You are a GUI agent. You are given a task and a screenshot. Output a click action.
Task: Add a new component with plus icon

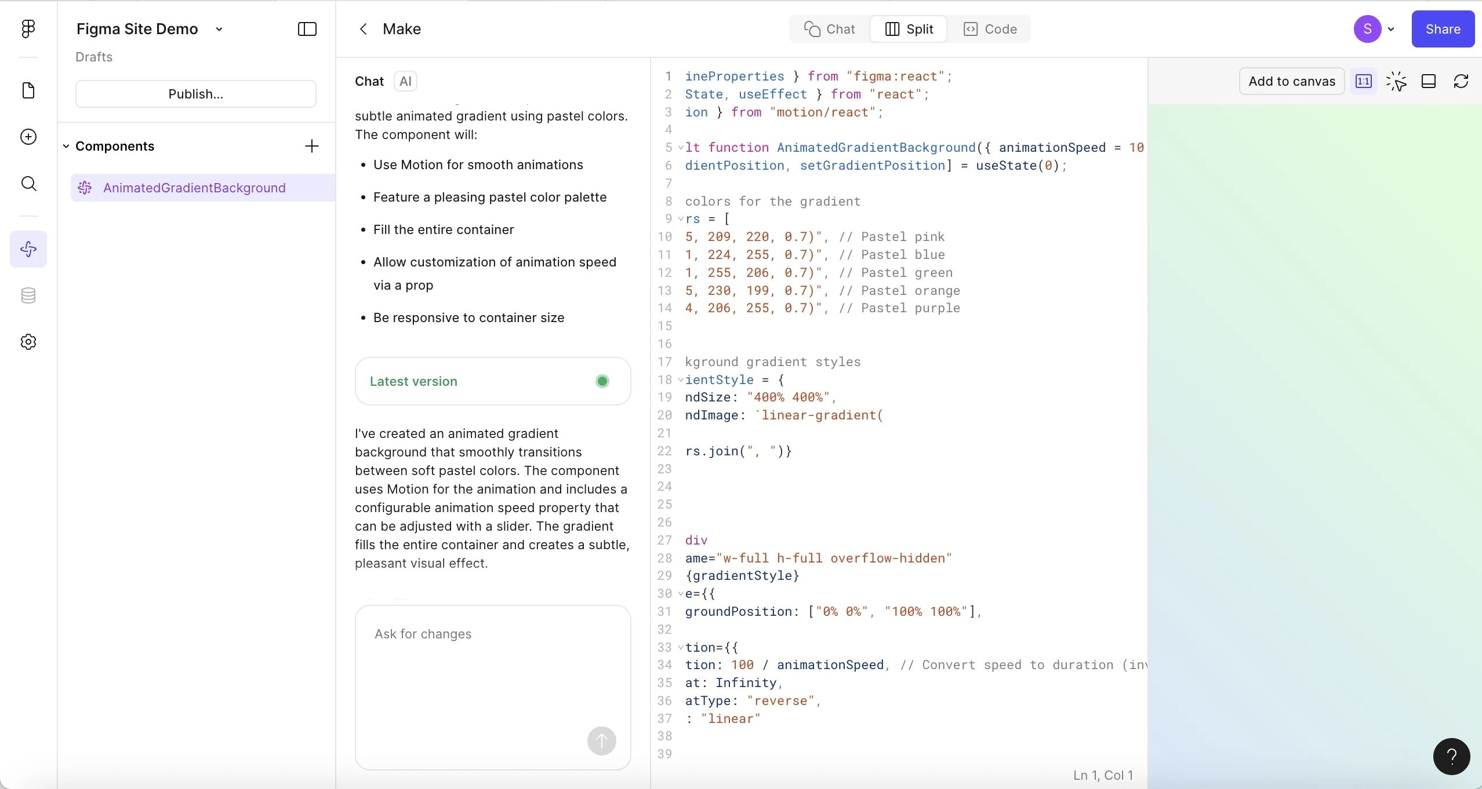(311, 146)
